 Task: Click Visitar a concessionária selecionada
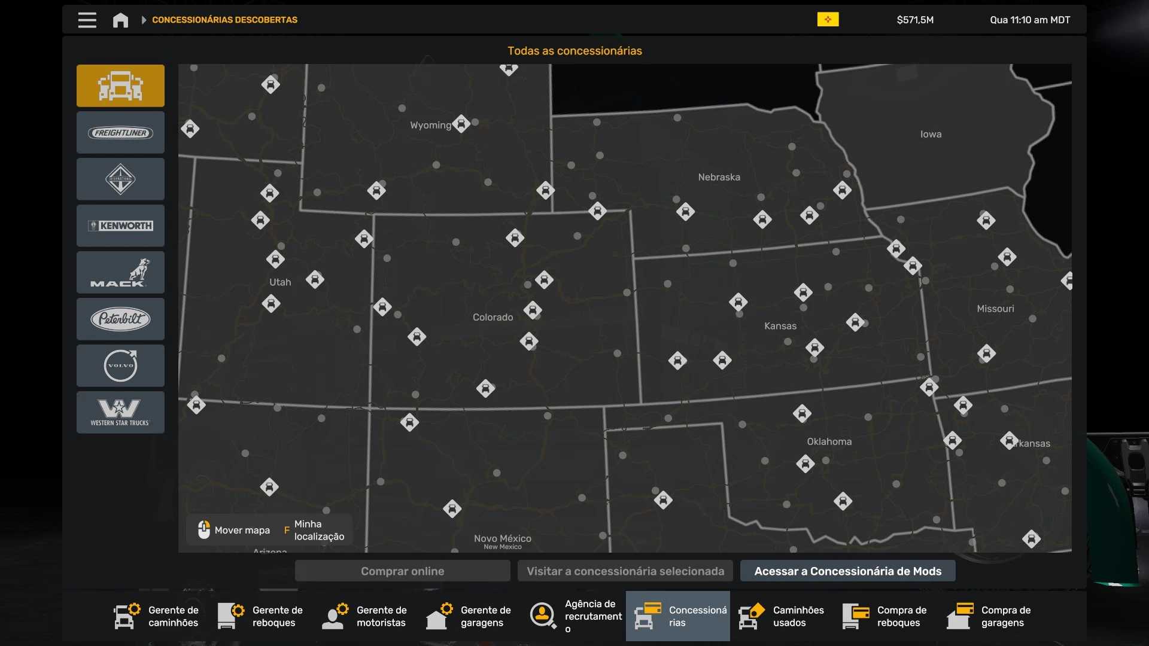tap(625, 571)
